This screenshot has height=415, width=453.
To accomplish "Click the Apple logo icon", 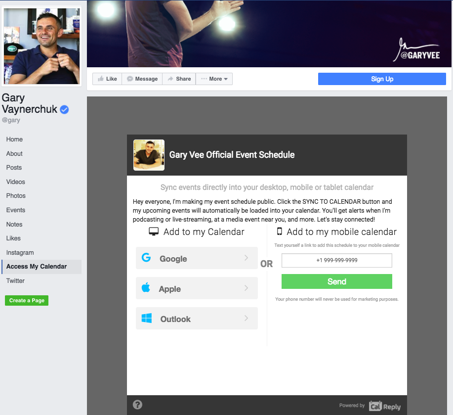I will tap(146, 287).
